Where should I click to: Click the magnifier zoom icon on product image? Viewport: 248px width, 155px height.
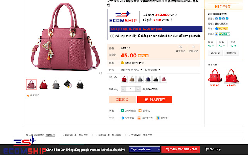[101, 73]
